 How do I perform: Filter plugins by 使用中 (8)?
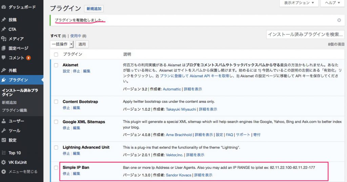78,36
